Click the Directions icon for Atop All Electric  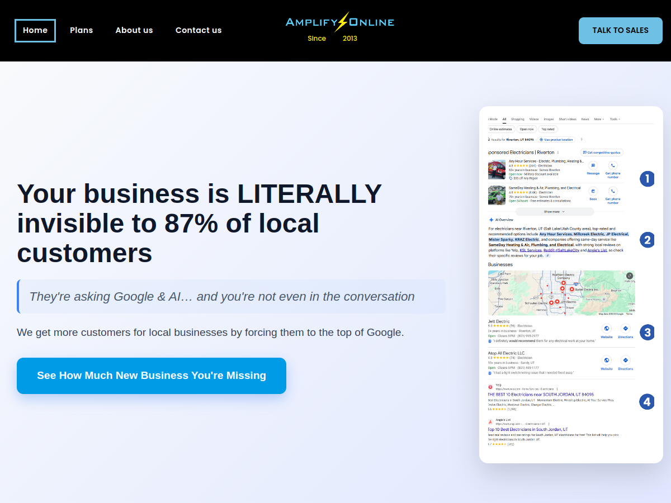pos(626,360)
